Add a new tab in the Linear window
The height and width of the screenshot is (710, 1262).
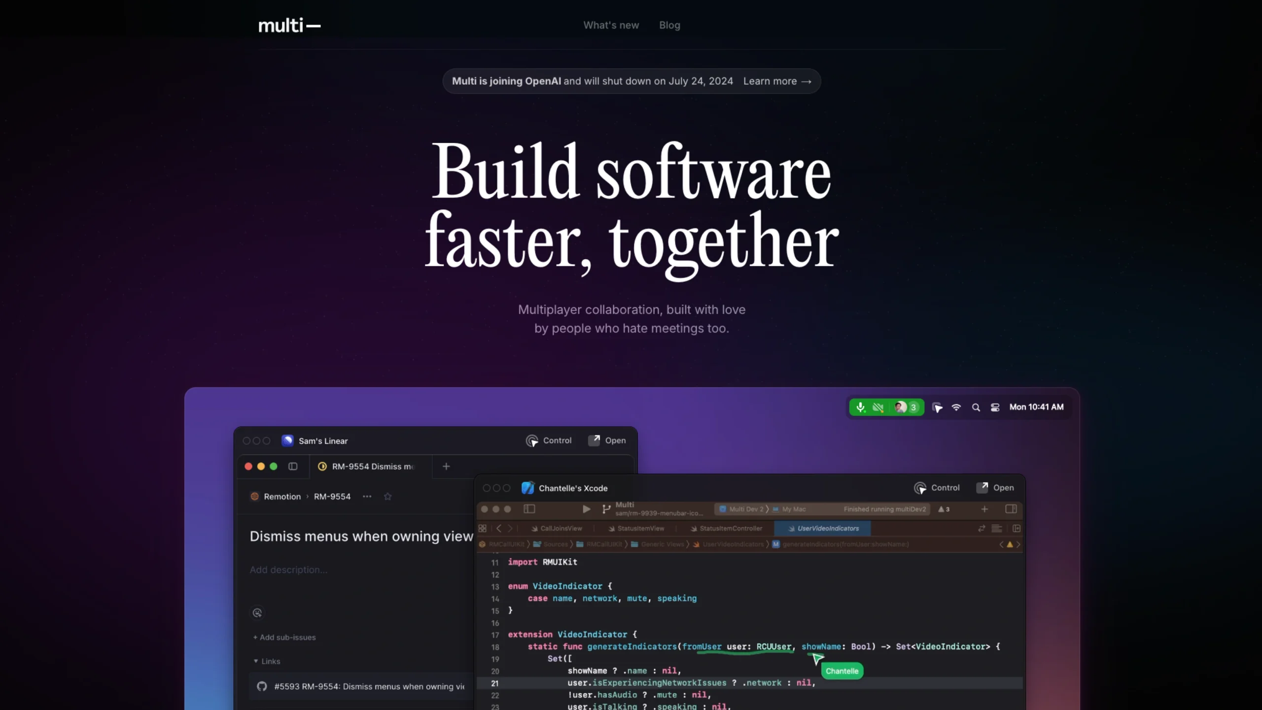446,466
